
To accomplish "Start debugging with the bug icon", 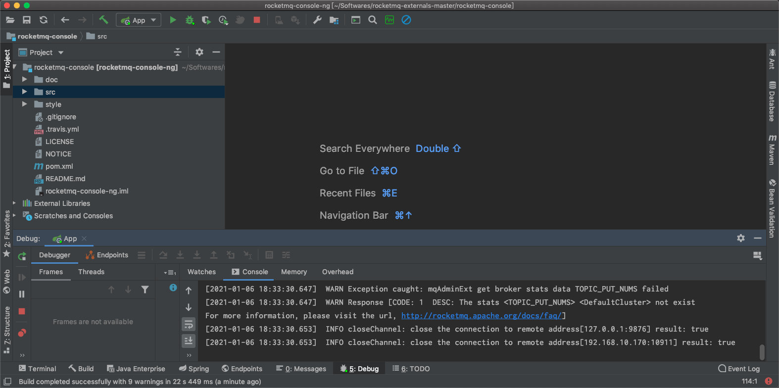I will click(x=190, y=20).
